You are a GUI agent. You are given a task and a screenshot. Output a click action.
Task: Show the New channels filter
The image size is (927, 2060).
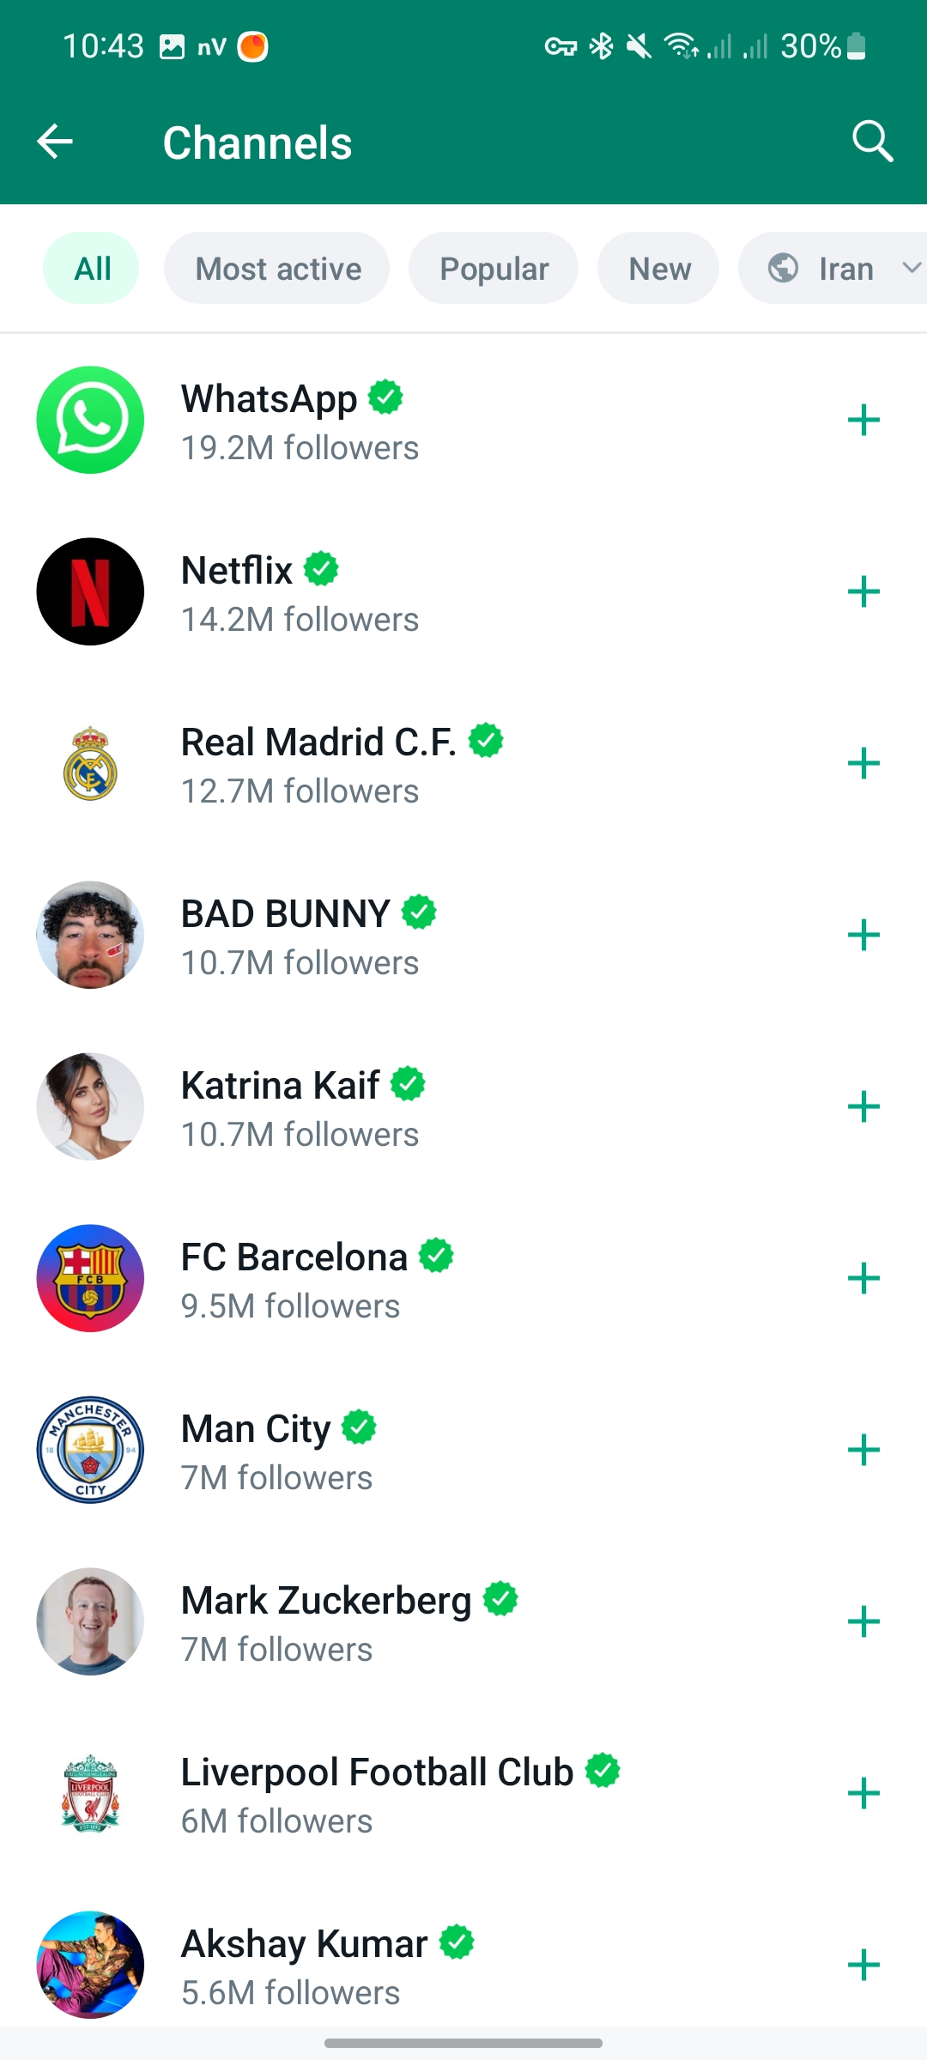(x=659, y=269)
